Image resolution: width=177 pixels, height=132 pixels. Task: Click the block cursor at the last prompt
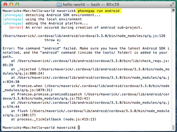(x=79, y=127)
